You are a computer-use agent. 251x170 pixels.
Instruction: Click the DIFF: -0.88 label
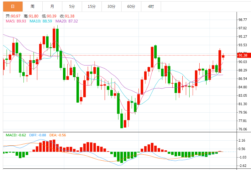[x=38, y=135]
